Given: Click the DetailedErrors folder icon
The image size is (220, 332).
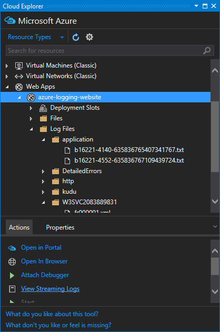Looking at the screenshot, I should [55, 171].
